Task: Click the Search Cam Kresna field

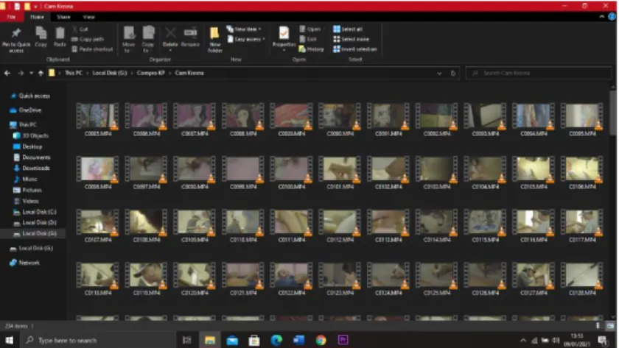Action: [539, 73]
